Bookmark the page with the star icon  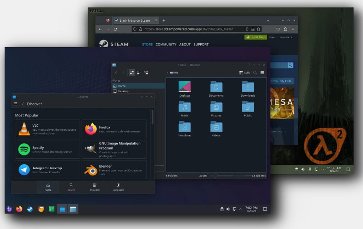[259, 29]
